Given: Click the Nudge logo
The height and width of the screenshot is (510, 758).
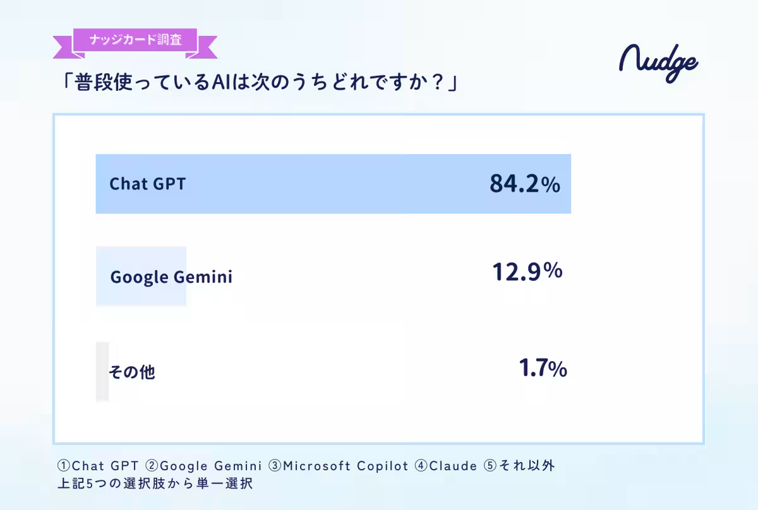Looking at the screenshot, I should (x=658, y=62).
